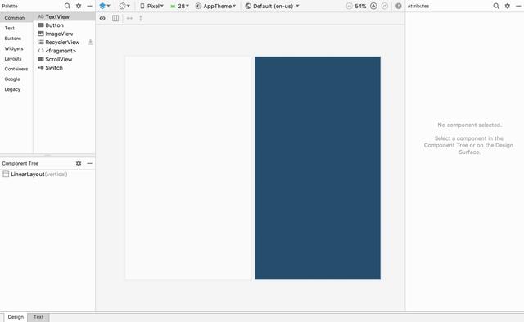This screenshot has width=524, height=322.
Task: Select Button widget in the palette
Action: pos(65,25)
